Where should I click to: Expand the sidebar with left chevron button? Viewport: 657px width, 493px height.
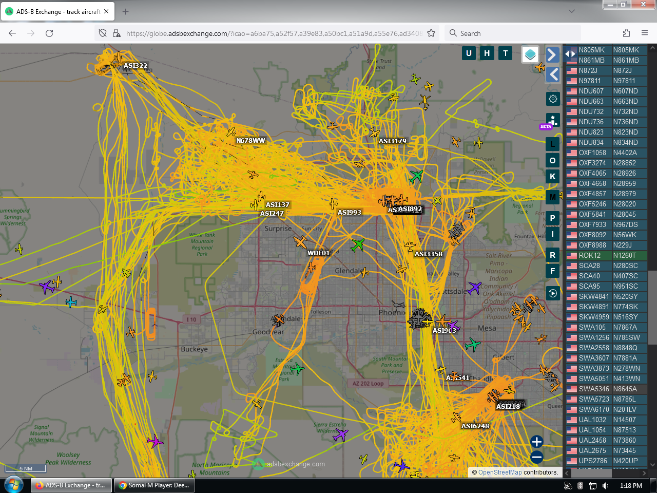553,74
